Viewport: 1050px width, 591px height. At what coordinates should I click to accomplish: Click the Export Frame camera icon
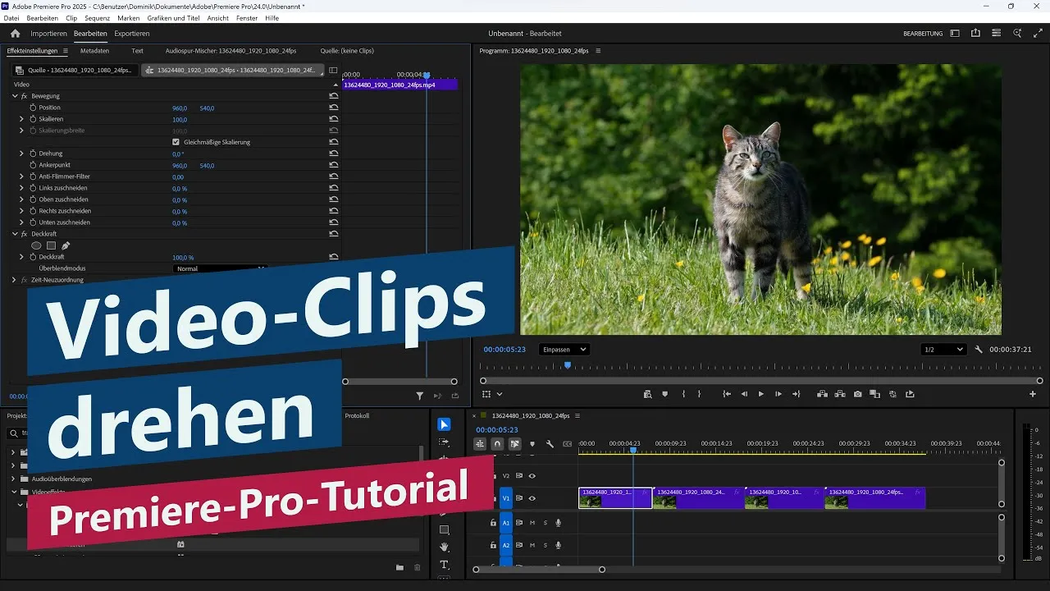(x=858, y=394)
